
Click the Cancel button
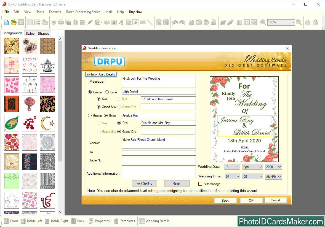coord(275,200)
